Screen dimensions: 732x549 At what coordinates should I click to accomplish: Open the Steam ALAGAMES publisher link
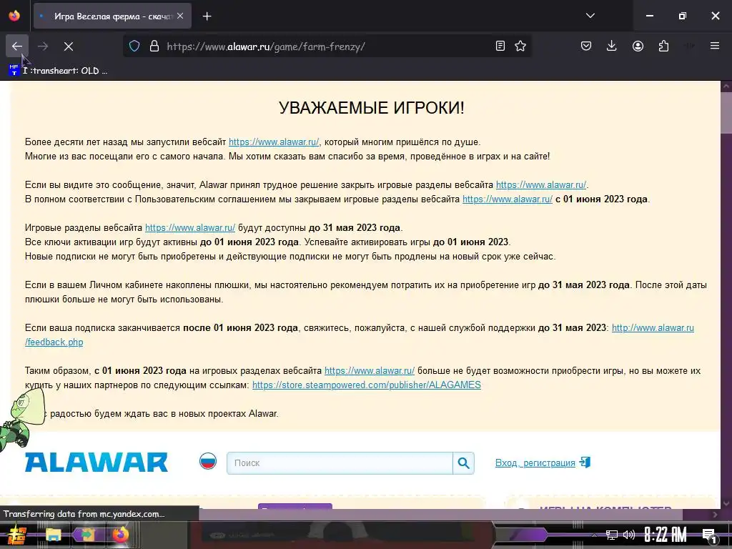367,385
